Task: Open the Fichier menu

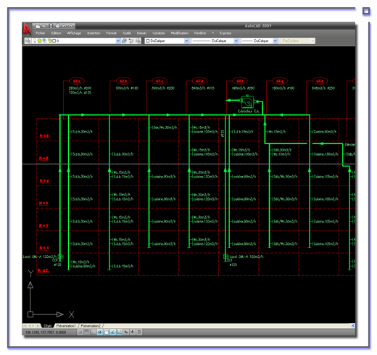Action: point(41,33)
